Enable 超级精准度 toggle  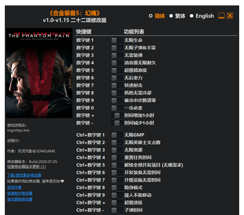117,71
